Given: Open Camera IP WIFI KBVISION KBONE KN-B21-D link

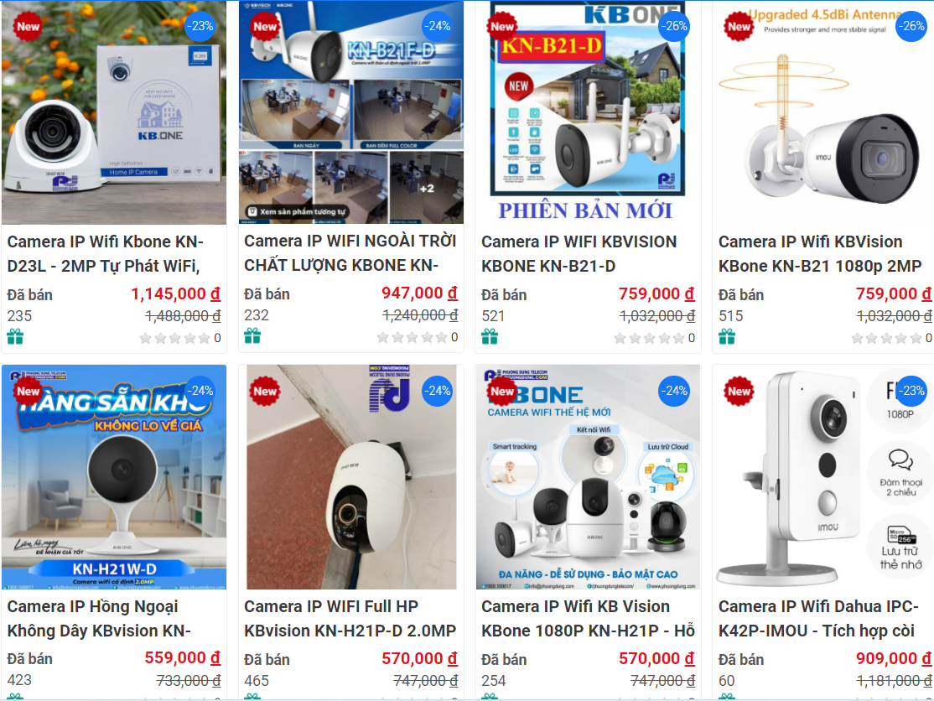Looking at the screenshot, I should [x=579, y=254].
